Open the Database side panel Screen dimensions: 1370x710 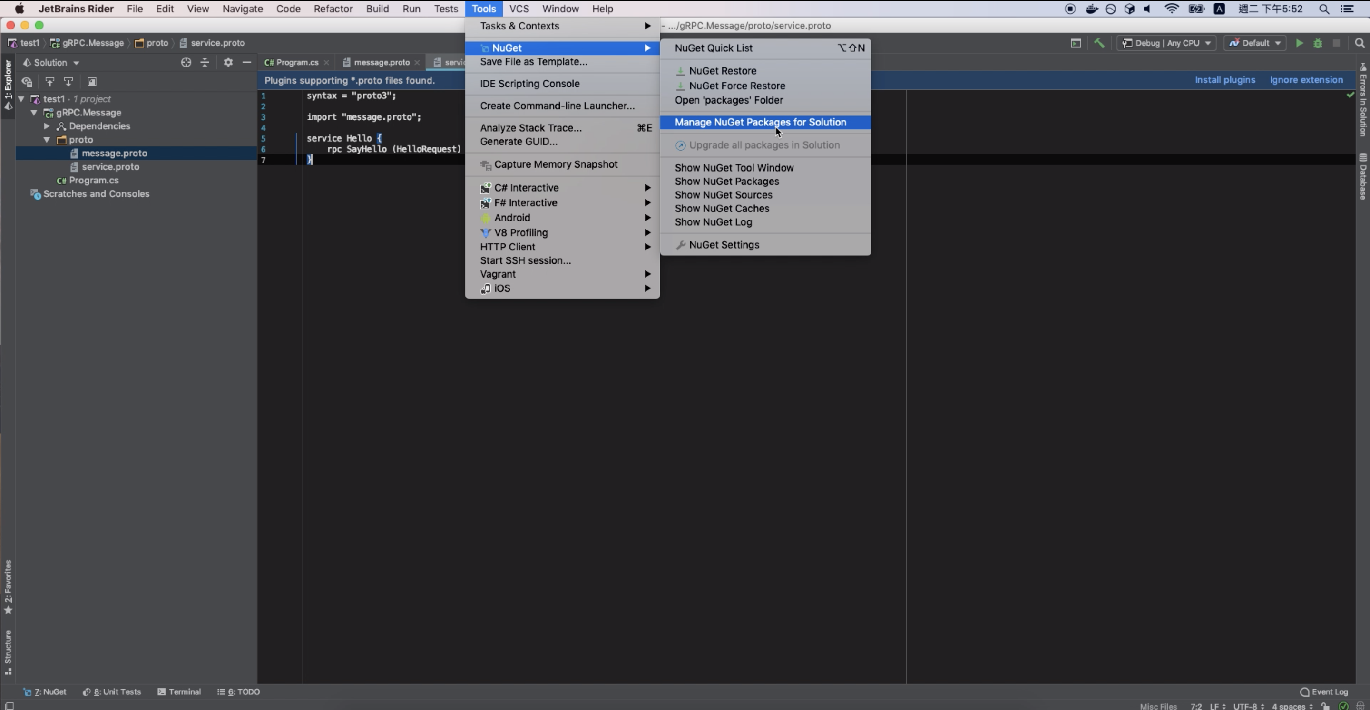pyautogui.click(x=1362, y=176)
